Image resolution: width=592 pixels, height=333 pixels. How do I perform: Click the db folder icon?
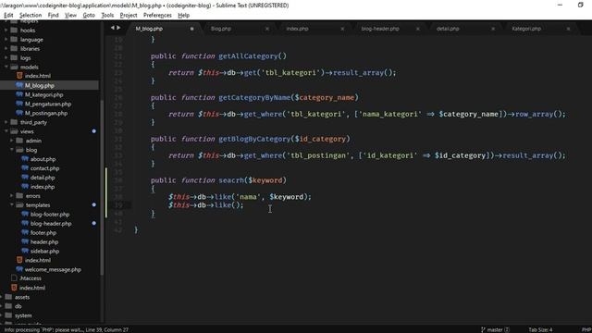coord(8,306)
